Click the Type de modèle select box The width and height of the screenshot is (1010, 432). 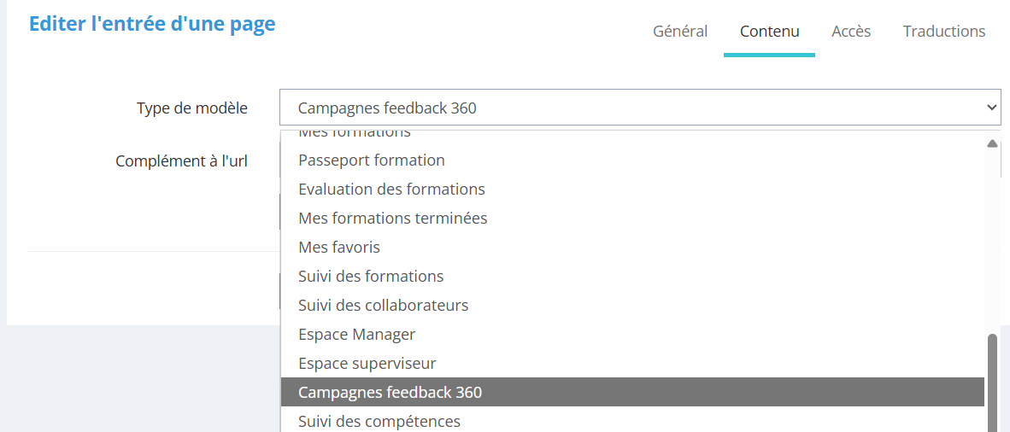click(x=632, y=108)
